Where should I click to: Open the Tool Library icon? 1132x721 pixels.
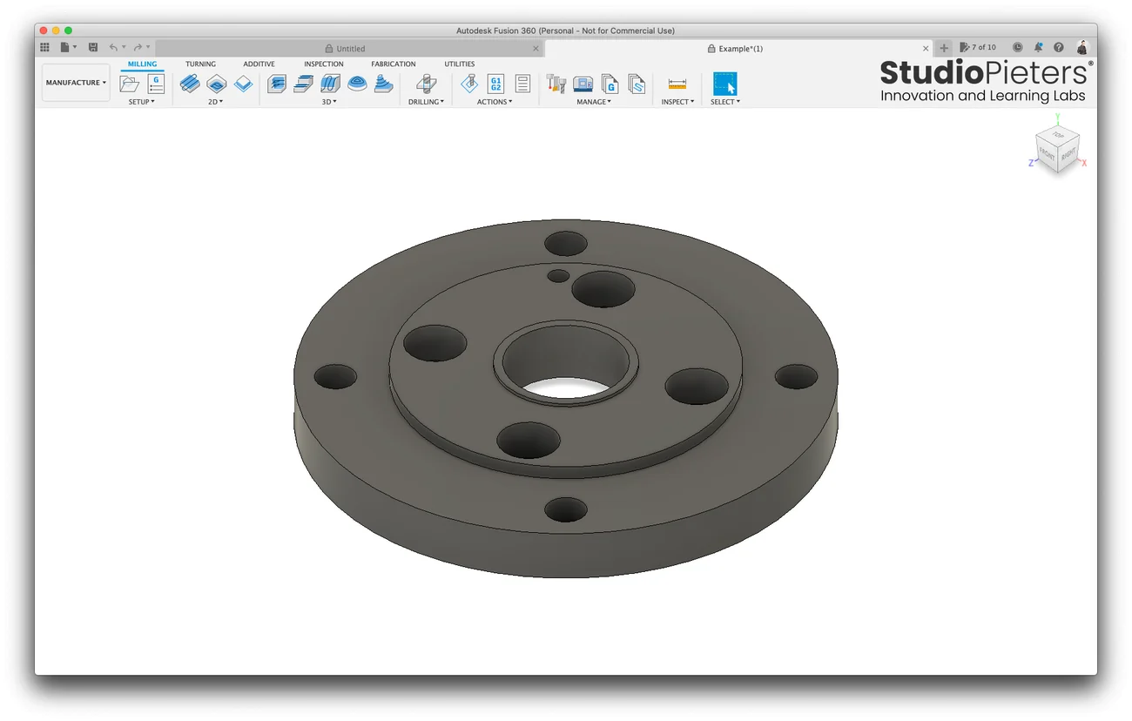coord(556,84)
